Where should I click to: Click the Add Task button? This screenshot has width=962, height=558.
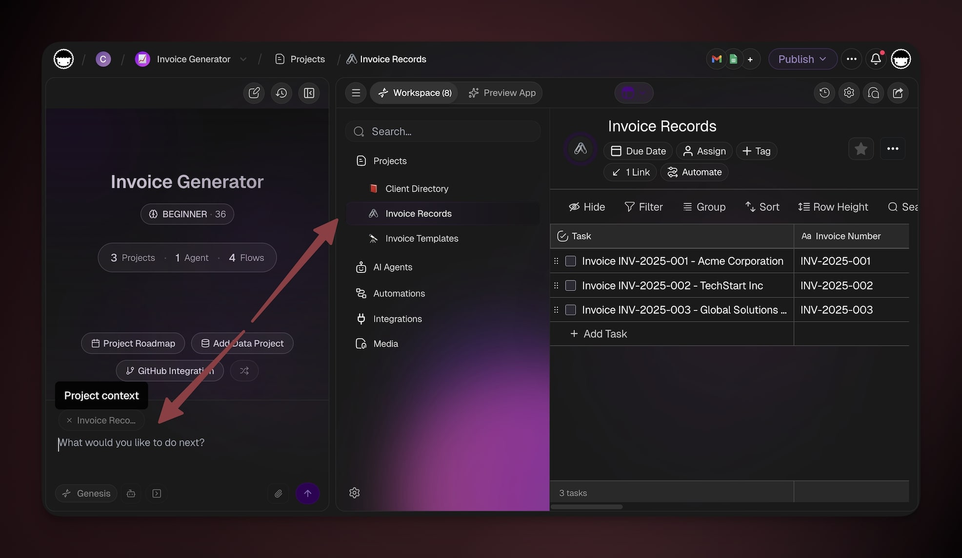point(599,334)
